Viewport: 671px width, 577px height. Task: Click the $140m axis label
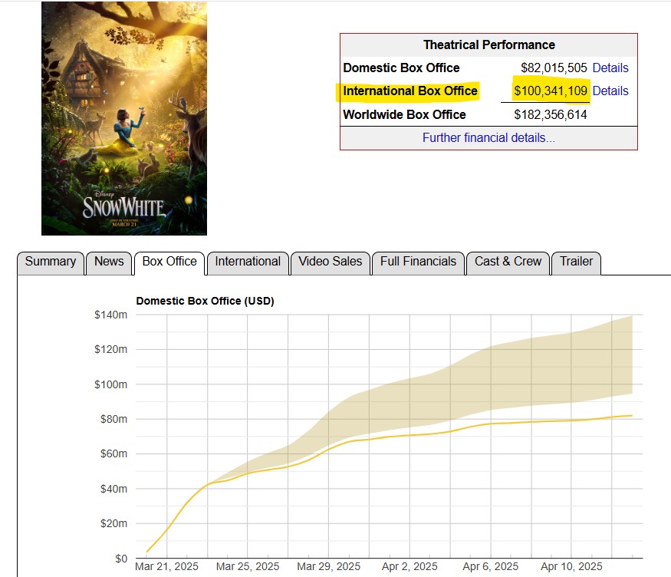[111, 315]
